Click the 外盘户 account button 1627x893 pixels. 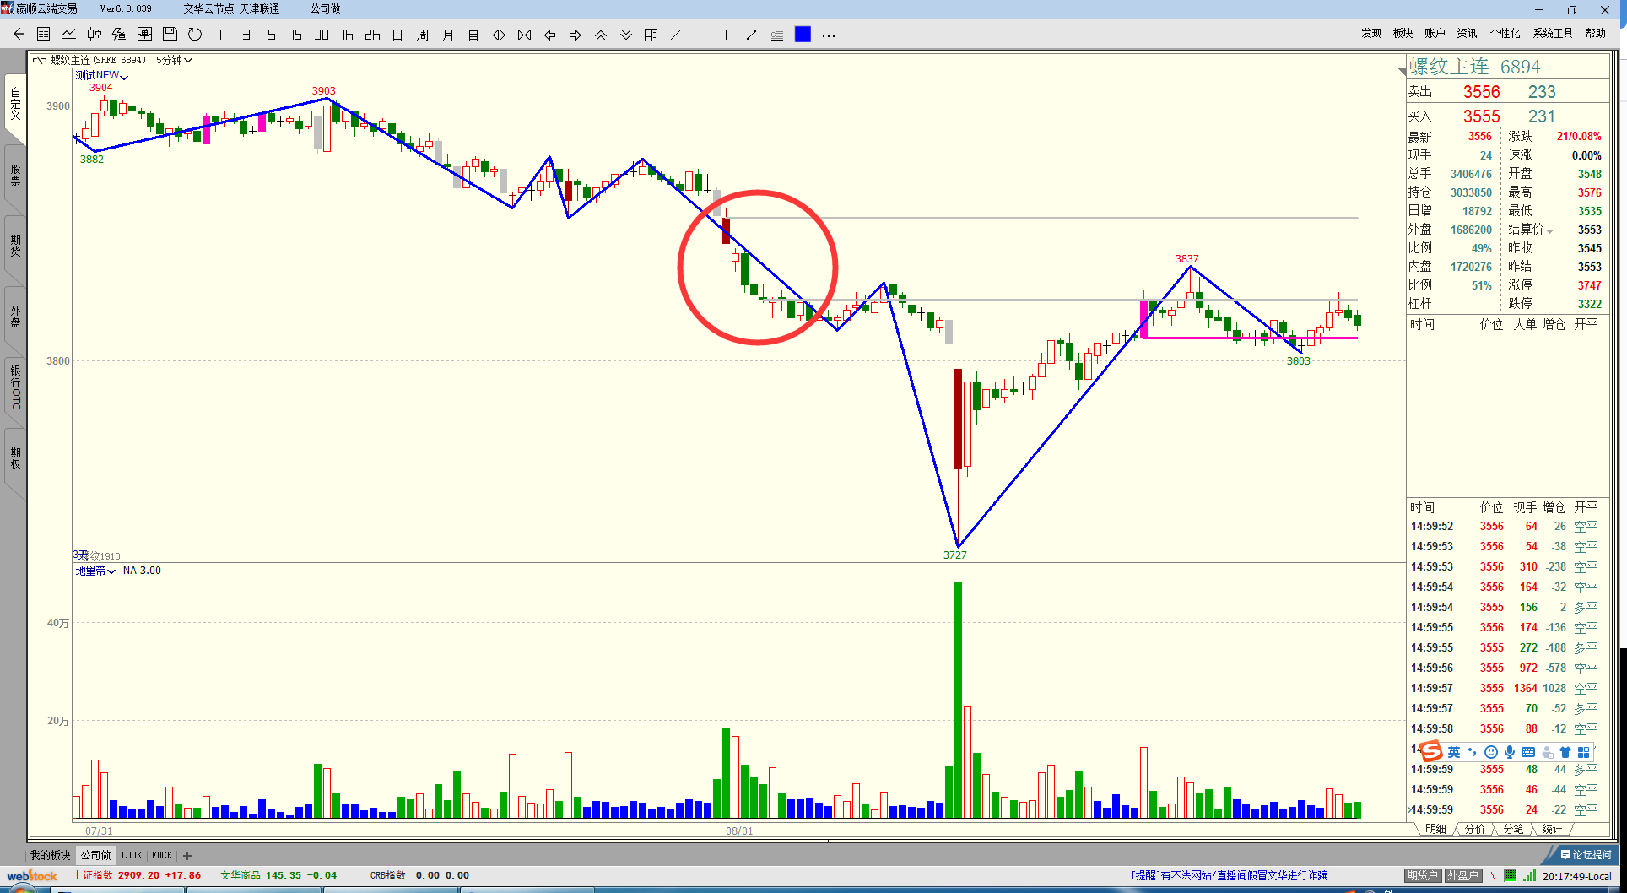click(x=1463, y=875)
